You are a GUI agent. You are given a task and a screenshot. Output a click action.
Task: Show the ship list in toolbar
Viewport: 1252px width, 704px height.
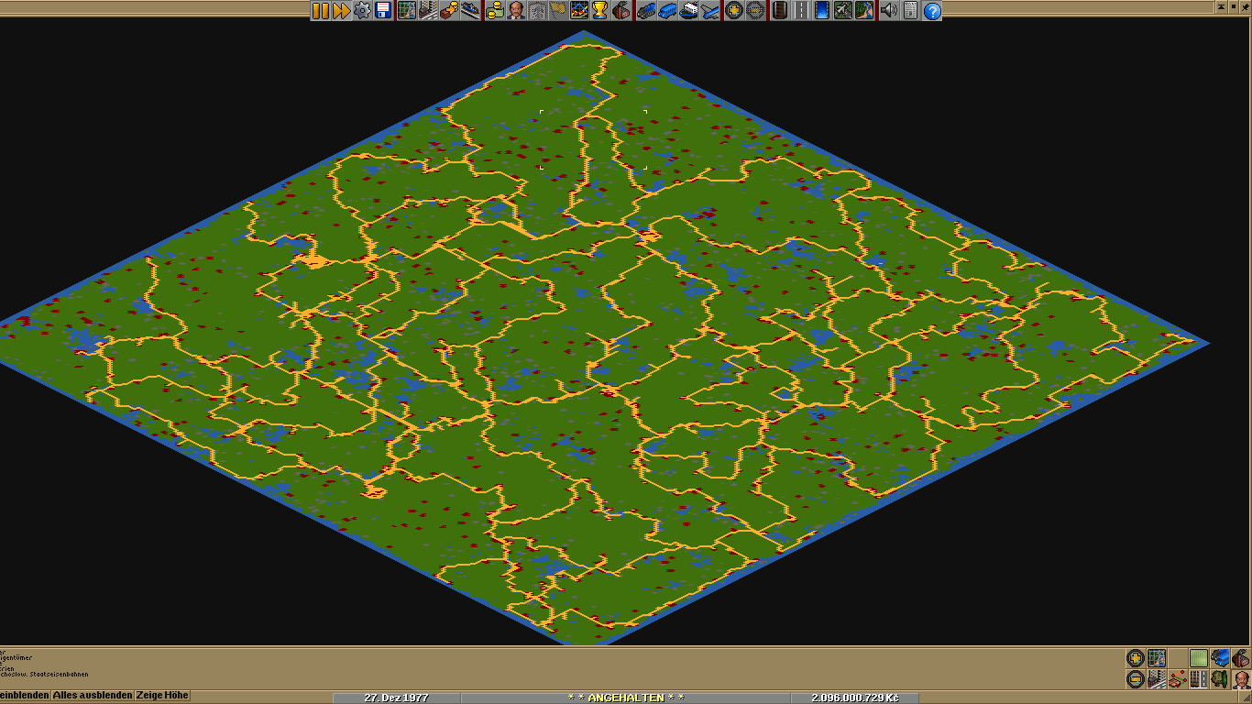[689, 10]
